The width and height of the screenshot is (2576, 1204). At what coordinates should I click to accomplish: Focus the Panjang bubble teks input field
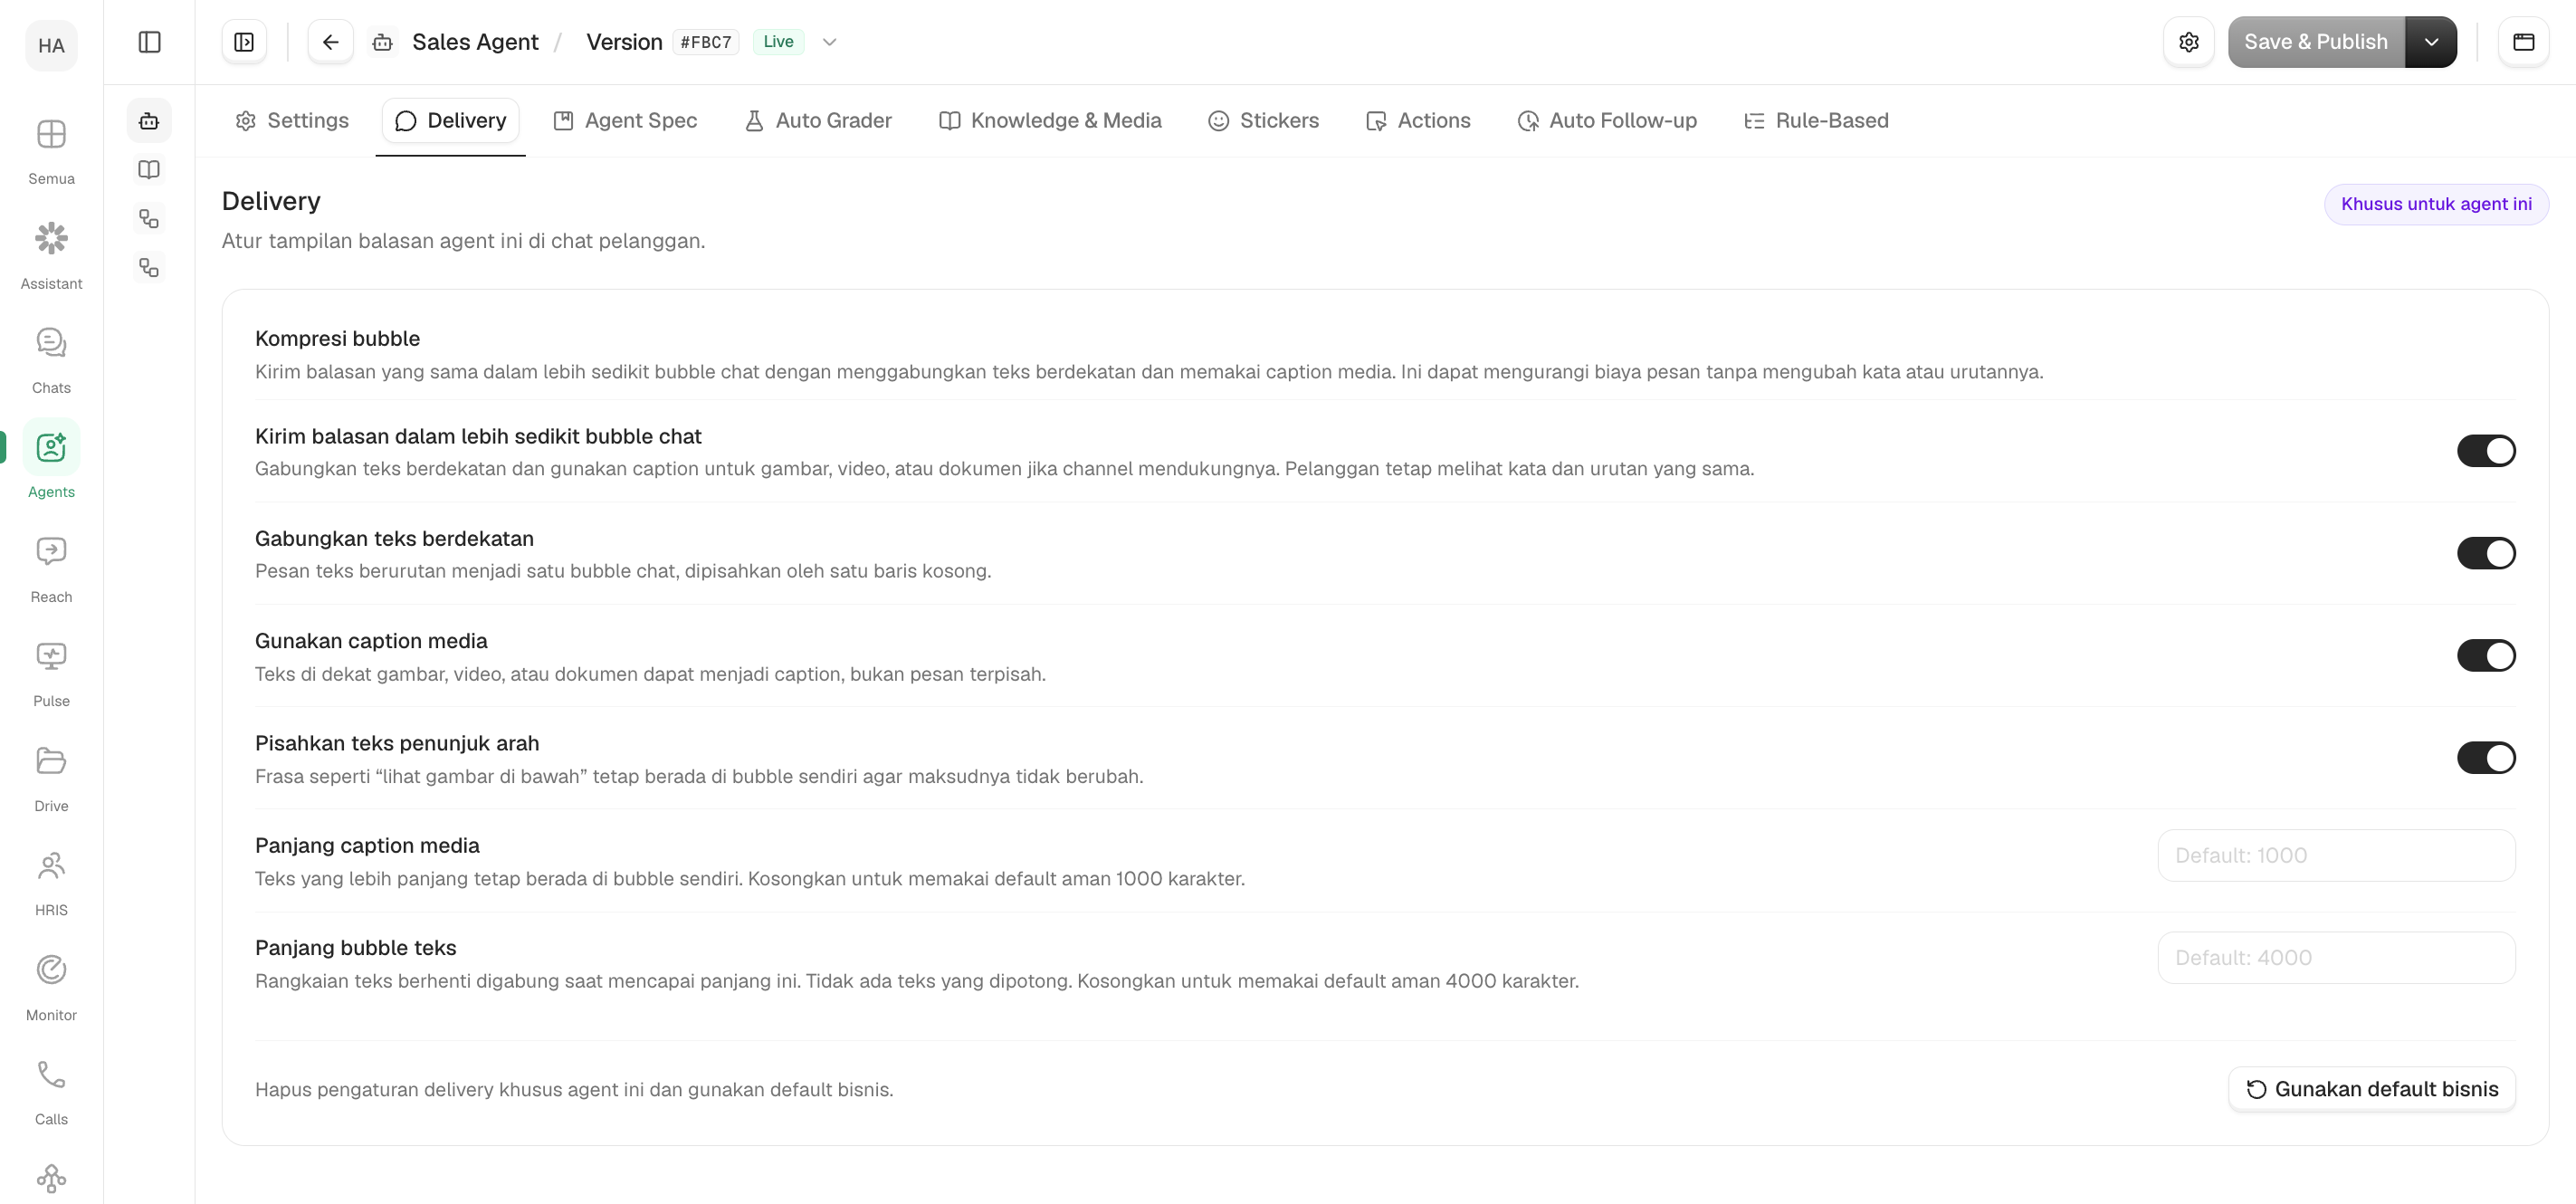(2336, 958)
